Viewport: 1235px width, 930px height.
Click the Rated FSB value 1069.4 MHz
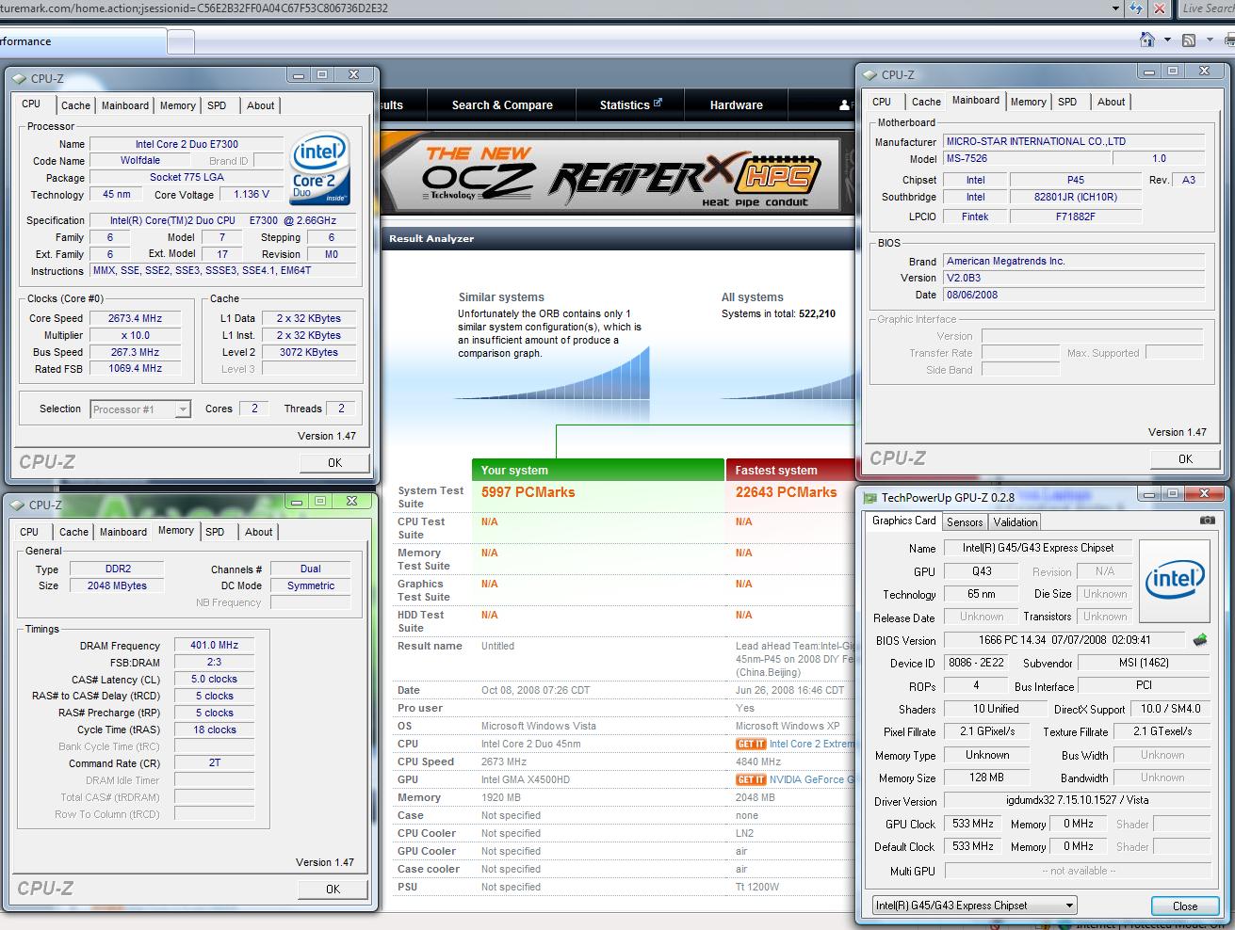[136, 369]
